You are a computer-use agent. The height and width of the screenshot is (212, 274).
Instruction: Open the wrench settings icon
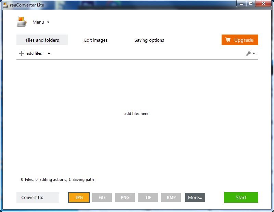click(249, 53)
